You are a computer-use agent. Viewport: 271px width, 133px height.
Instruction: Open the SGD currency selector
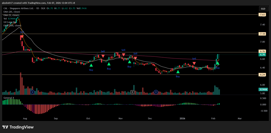[x=263, y=8]
